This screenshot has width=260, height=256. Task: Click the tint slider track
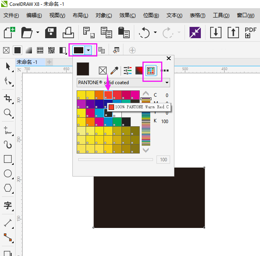[116, 159]
